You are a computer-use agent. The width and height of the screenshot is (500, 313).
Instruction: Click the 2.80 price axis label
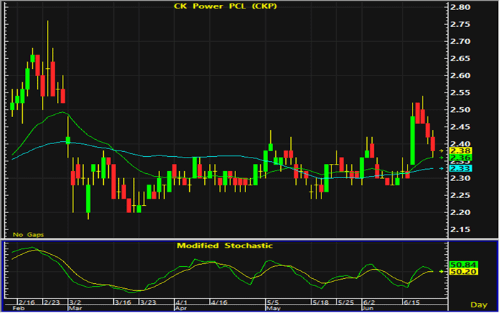point(460,7)
